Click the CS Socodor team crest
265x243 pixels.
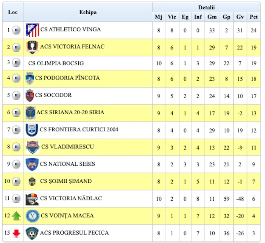pyautogui.click(x=30, y=95)
